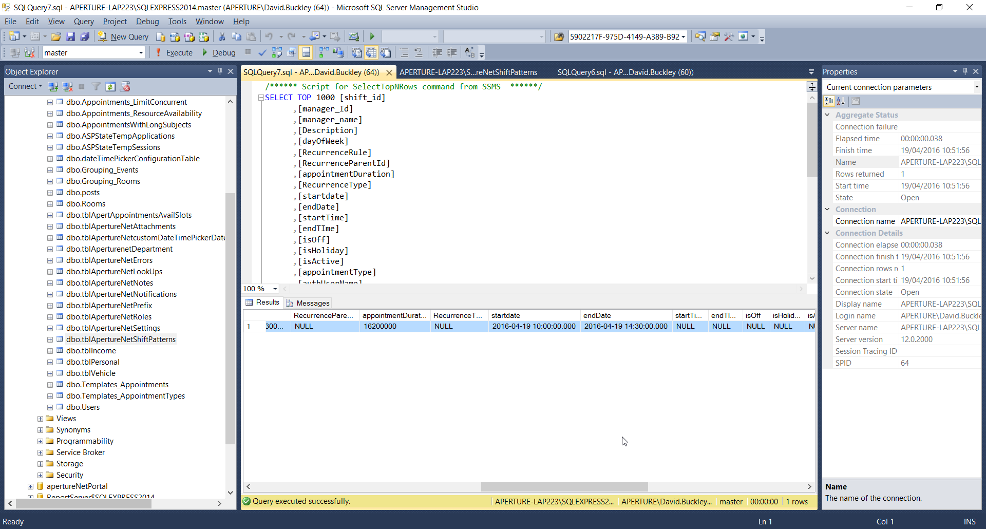
Task: Click the Cut scissors icon
Action: pyautogui.click(x=222, y=37)
